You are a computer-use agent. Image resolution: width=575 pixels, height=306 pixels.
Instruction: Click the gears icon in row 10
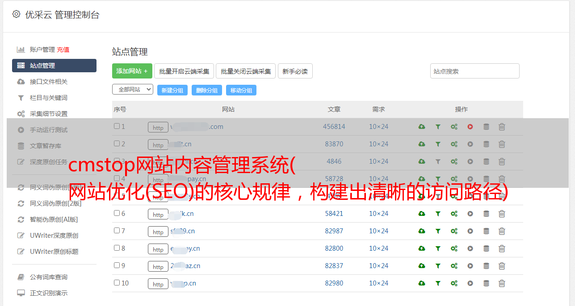(x=454, y=283)
